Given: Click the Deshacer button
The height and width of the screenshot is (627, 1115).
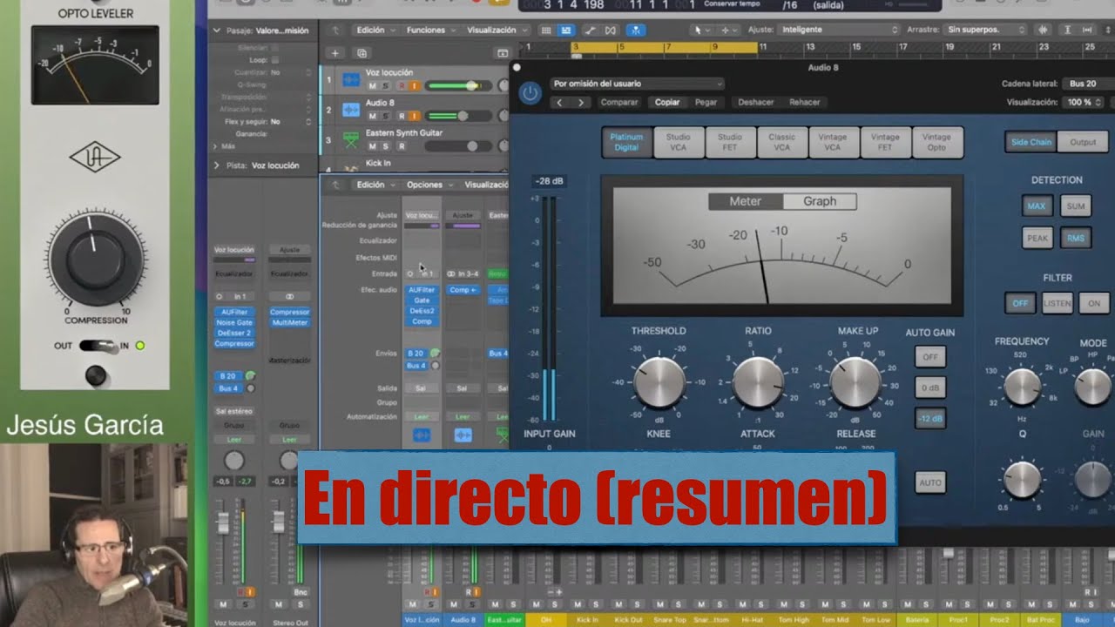Looking at the screenshot, I should (755, 102).
